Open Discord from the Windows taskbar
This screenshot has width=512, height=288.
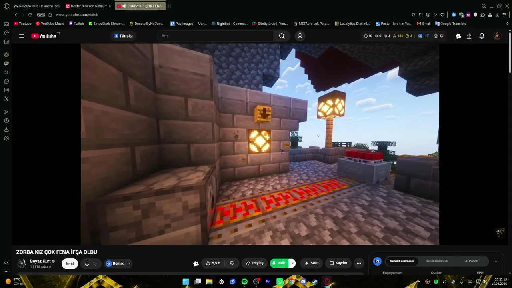303,282
